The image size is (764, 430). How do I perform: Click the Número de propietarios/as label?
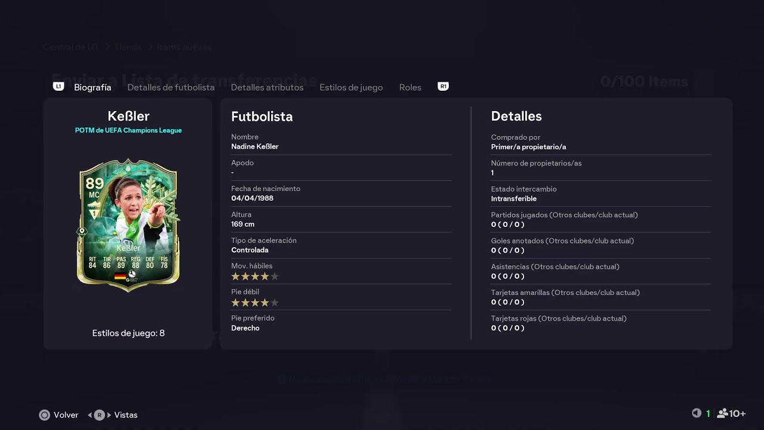(536, 163)
